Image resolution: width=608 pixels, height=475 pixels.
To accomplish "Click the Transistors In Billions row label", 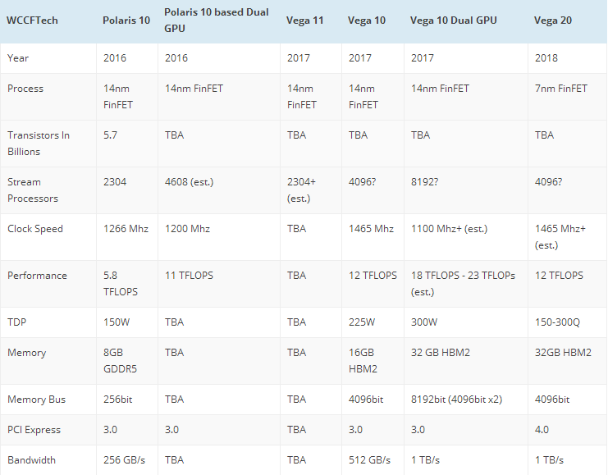I will 39,143.
